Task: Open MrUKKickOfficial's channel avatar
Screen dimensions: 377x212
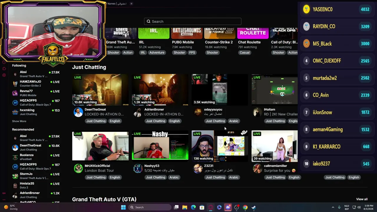Action: pyautogui.click(x=78, y=168)
